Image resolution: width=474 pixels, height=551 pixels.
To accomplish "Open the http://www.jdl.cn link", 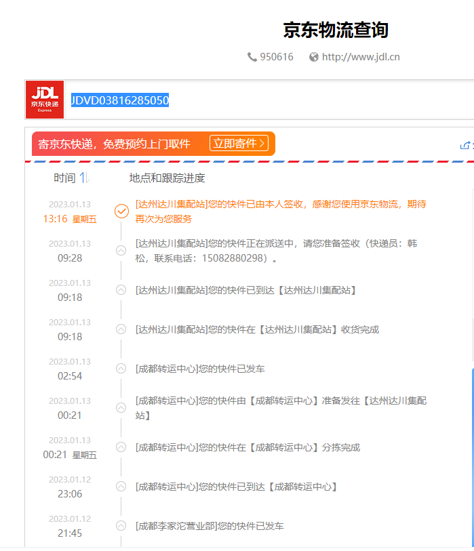I will [x=361, y=57].
